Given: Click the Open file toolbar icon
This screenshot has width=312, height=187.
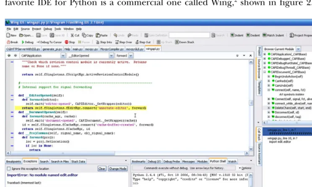Looking at the screenshot, I should (x=21, y=35).
